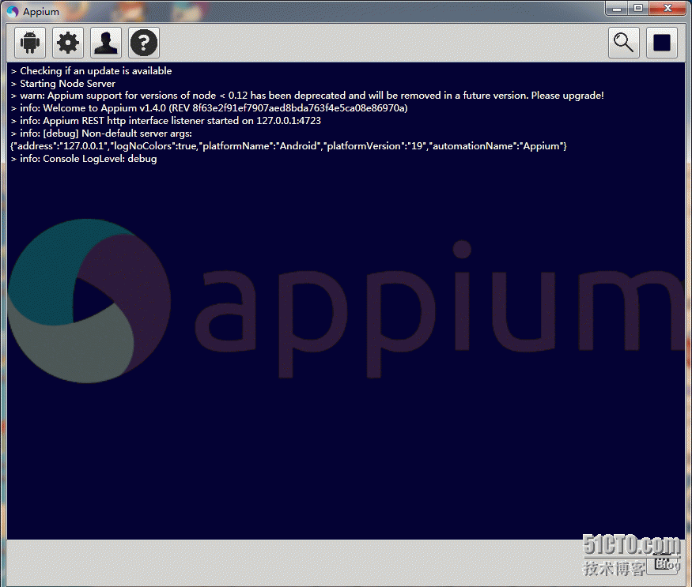The image size is (692, 587).
Task: Click the node version deprecation warning line
Action: point(307,96)
